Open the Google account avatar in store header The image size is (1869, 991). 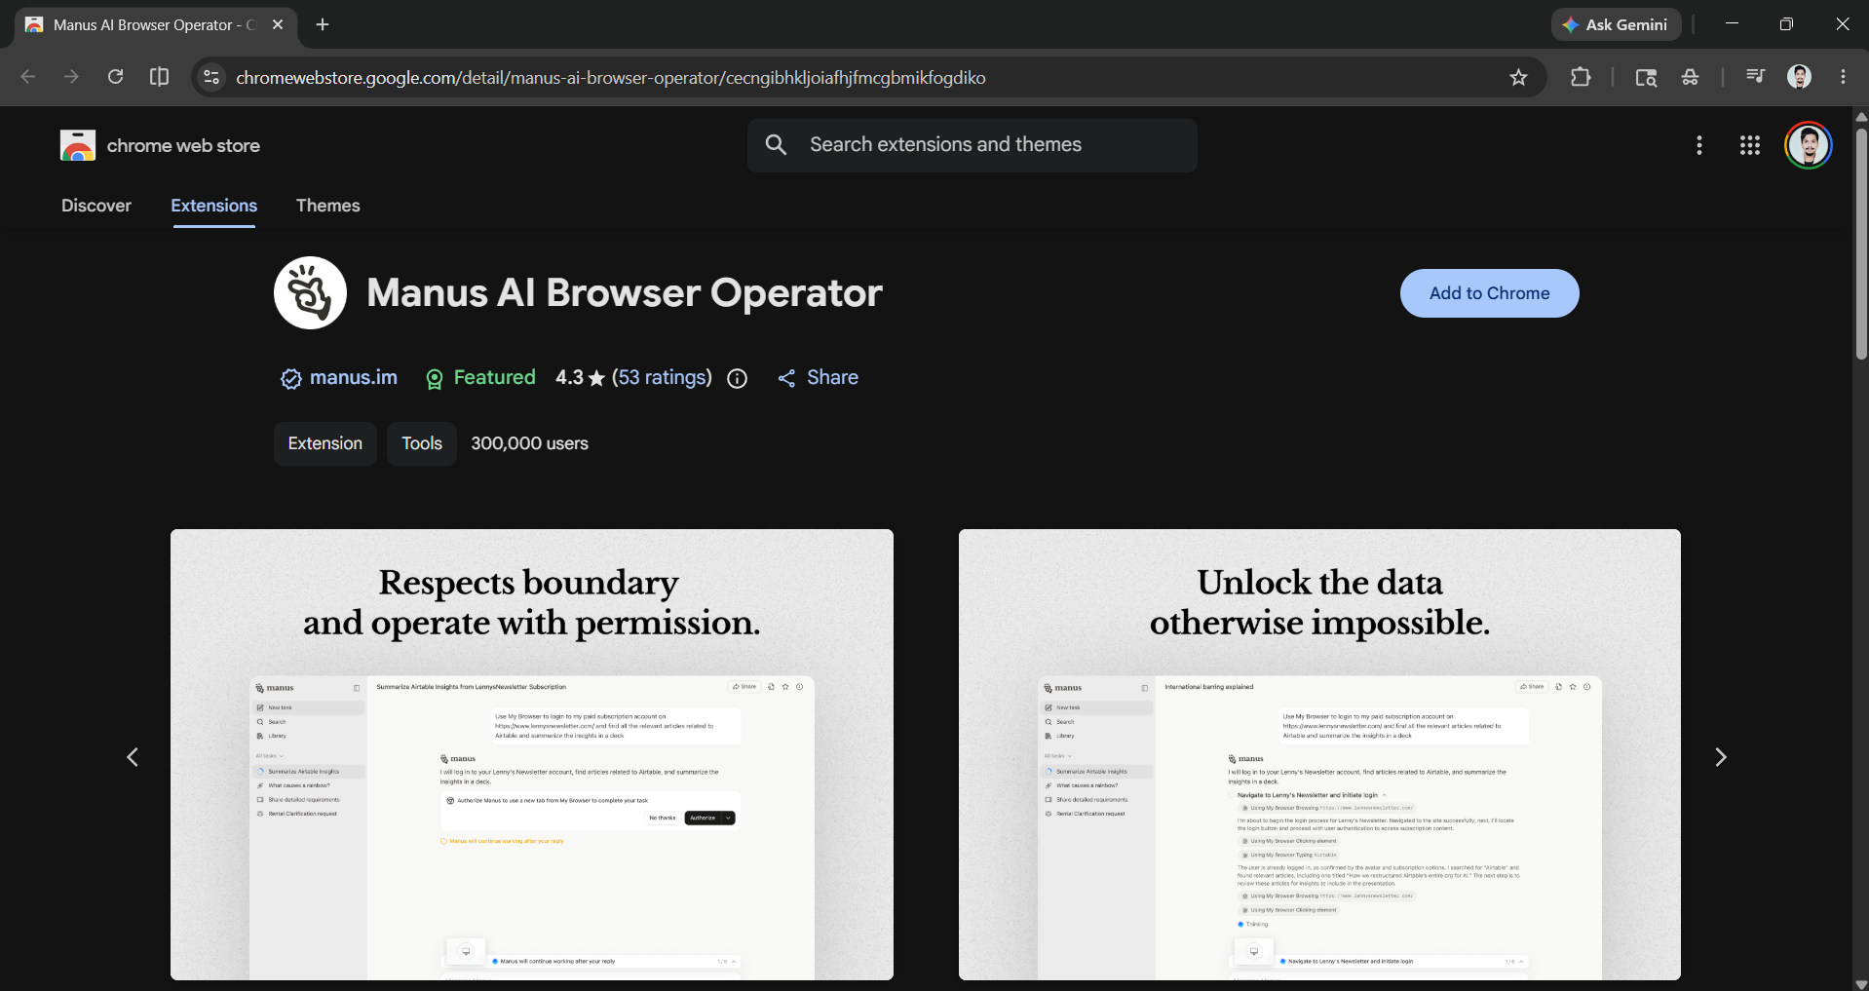tap(1808, 145)
